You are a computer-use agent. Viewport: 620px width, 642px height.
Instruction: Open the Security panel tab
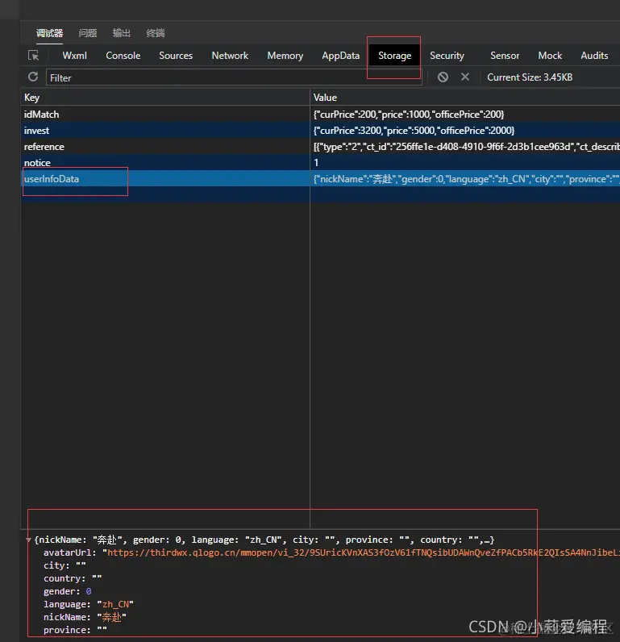click(447, 56)
